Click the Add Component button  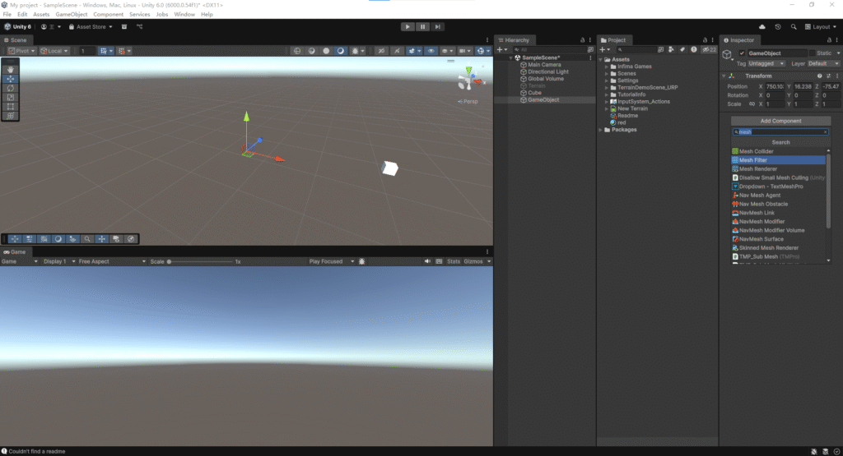(x=780, y=121)
